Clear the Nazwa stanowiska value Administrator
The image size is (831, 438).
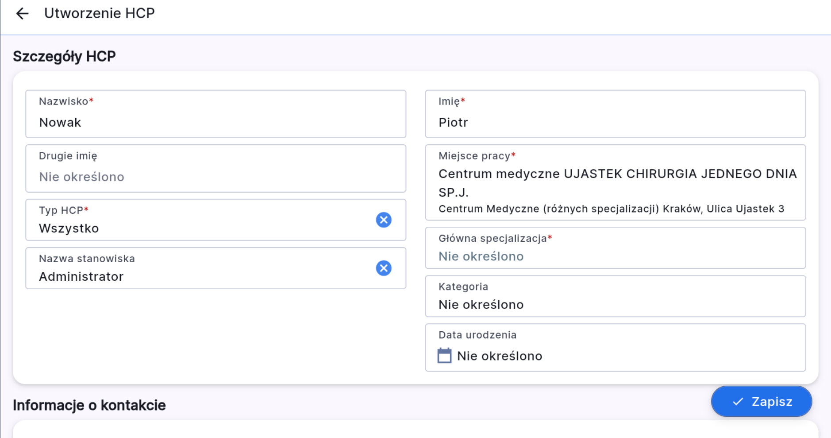(383, 268)
